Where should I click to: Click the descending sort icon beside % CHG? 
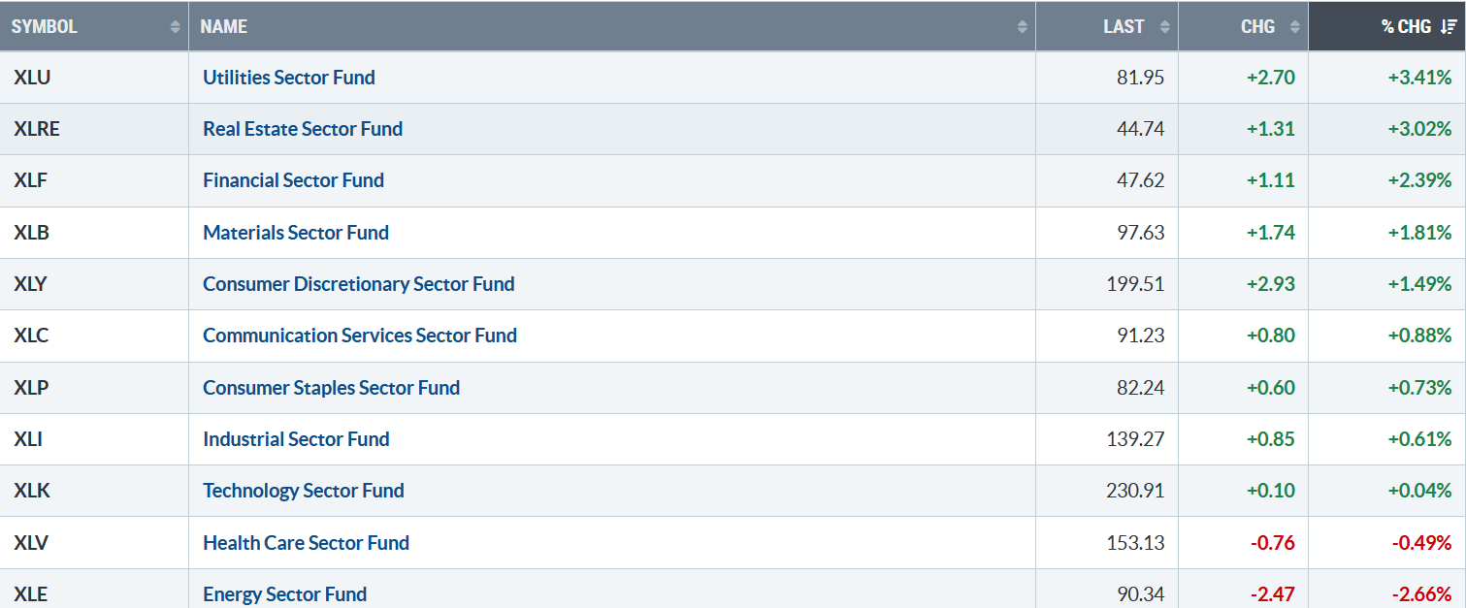[x=1448, y=27]
